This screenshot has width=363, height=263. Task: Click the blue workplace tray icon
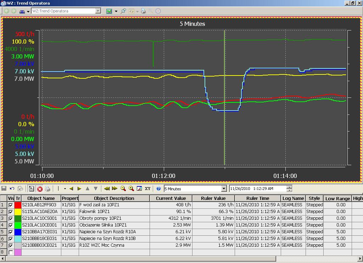22,11
